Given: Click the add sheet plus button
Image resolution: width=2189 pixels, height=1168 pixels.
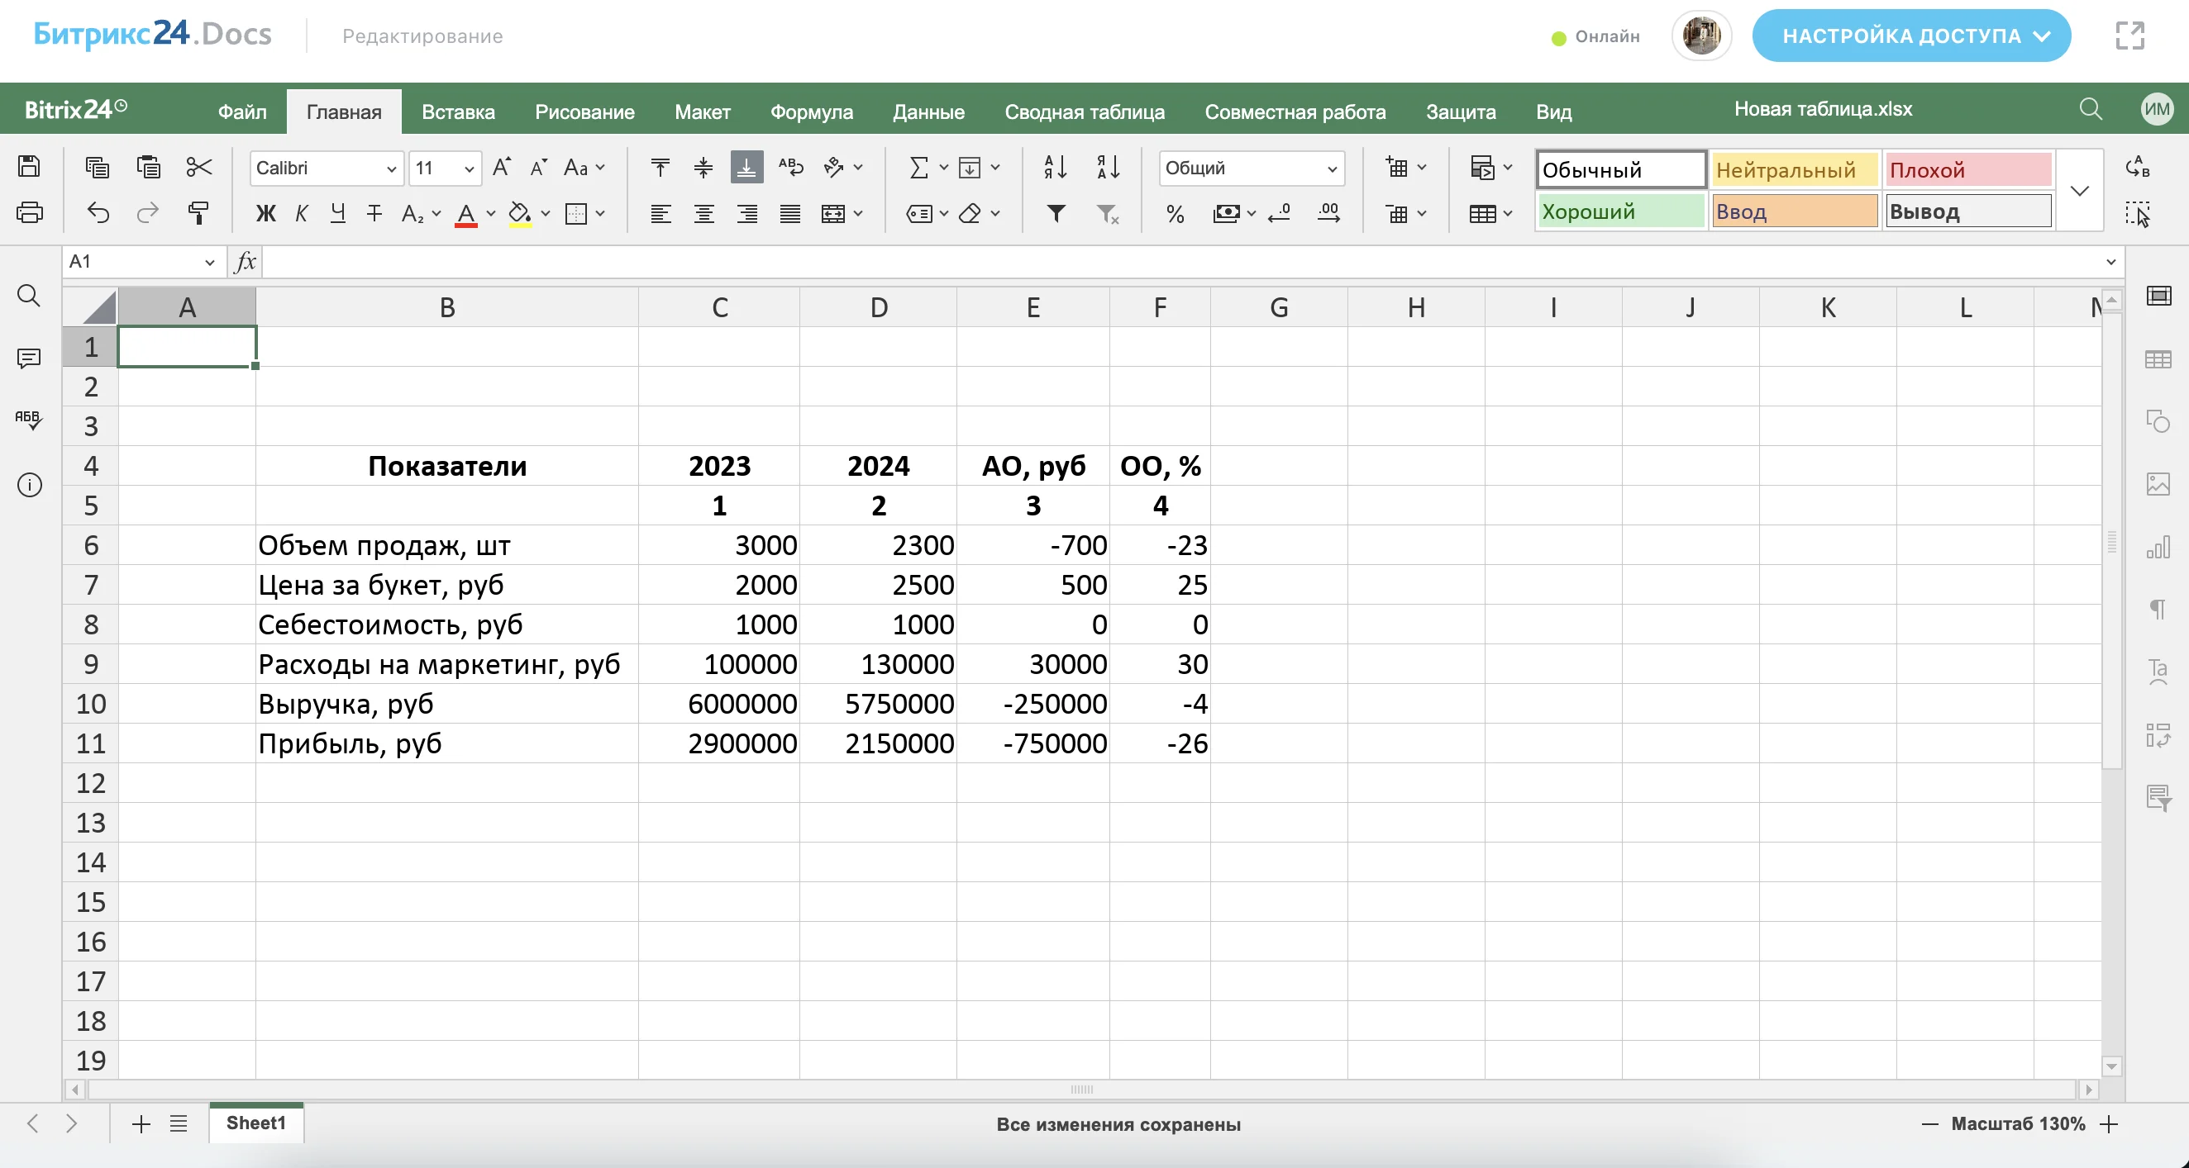Looking at the screenshot, I should (x=141, y=1124).
